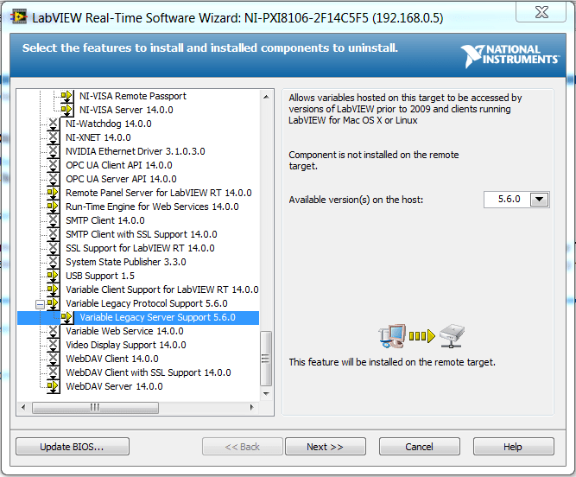Click X icon beside SSL Support for LabVIEW RT

click(x=54, y=248)
